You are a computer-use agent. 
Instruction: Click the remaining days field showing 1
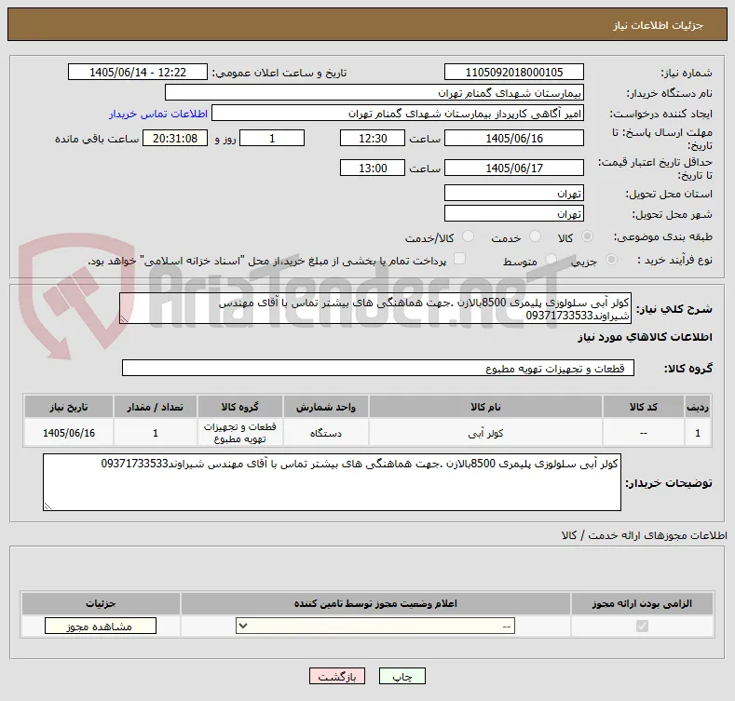click(272, 138)
